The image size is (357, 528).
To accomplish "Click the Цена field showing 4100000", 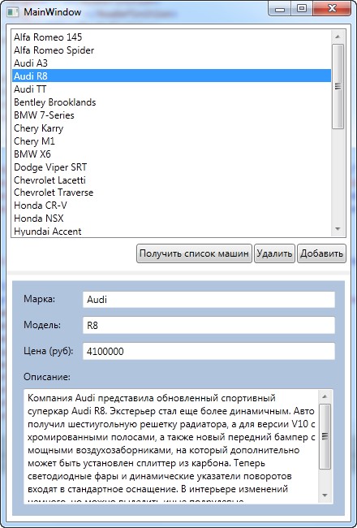I will 209,351.
